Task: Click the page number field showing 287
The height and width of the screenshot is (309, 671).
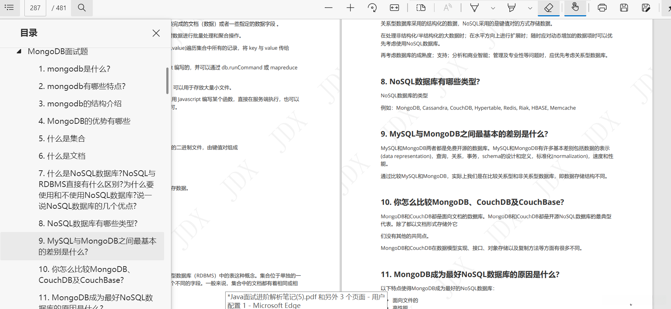Action: [x=35, y=8]
